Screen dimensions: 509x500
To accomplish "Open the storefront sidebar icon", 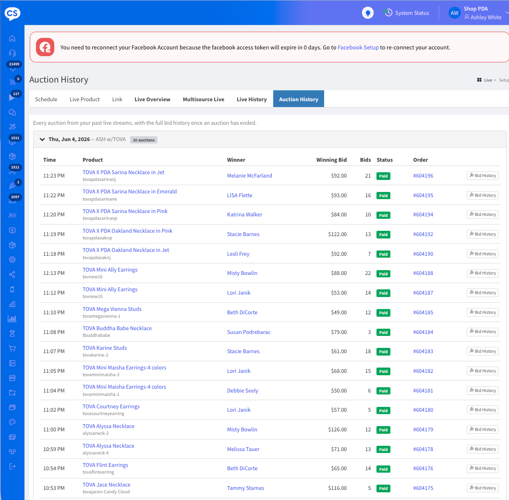I will [x=12, y=378].
